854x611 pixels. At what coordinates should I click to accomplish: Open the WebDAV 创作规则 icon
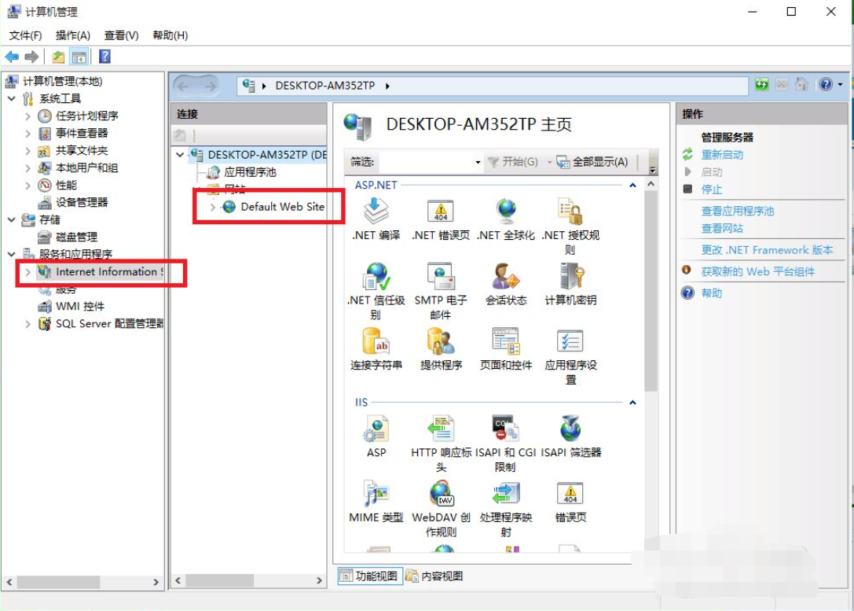coord(442,494)
